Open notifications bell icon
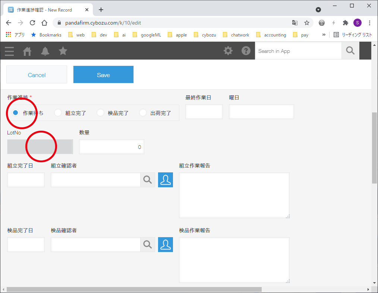The height and width of the screenshot is (293, 378). 45,51
